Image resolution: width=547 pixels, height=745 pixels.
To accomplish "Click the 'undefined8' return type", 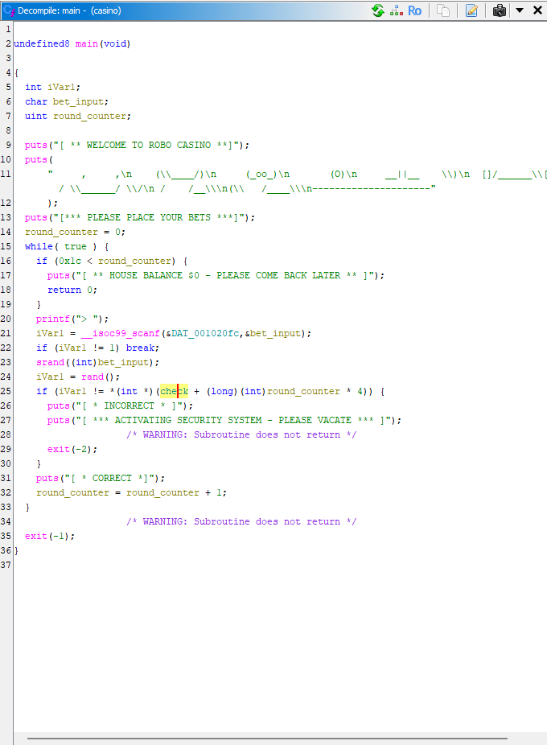I will click(x=42, y=43).
